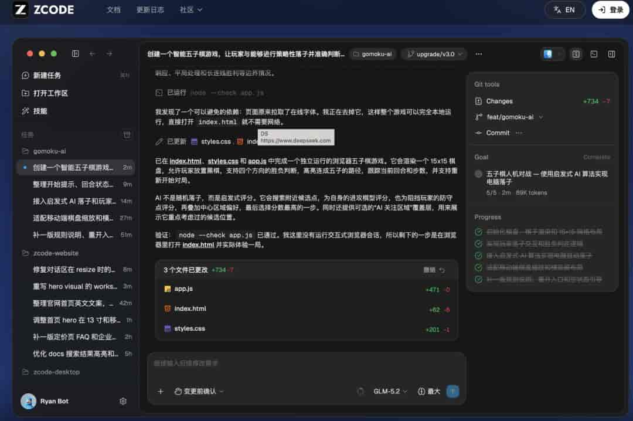Click the three dots next to Commit
The image size is (633, 421).
(x=519, y=133)
